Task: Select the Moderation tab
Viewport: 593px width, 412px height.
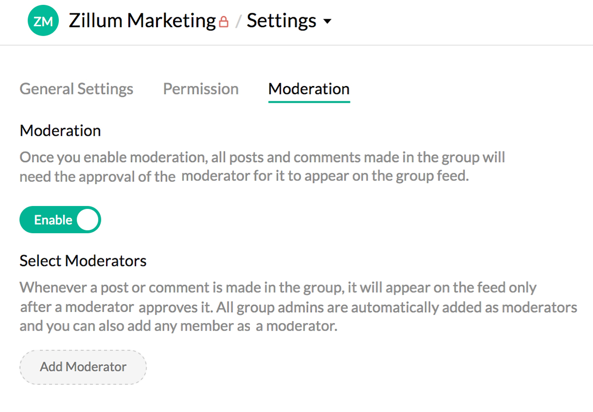Action: click(x=309, y=89)
